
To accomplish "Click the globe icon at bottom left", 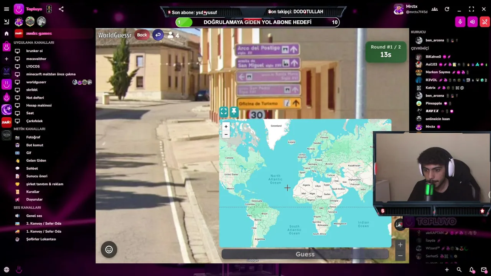I will pos(7,270).
